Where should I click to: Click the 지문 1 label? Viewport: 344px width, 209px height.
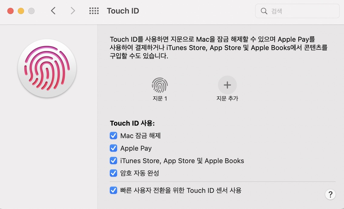(160, 98)
